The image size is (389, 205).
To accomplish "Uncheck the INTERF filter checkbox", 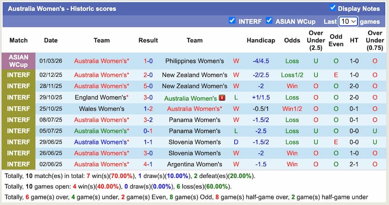I will (232, 21).
